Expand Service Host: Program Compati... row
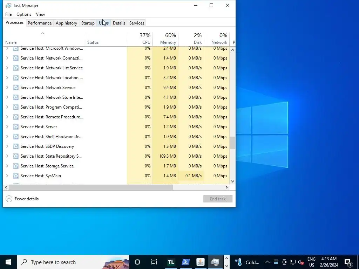 pos(7,107)
